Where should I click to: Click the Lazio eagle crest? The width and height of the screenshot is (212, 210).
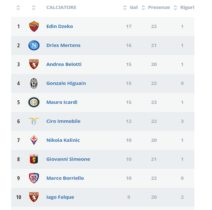(x=34, y=121)
